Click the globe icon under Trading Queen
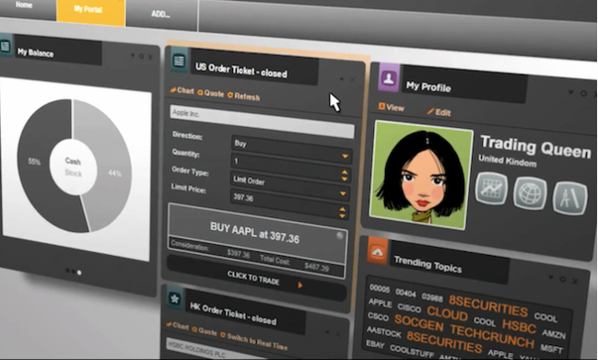The height and width of the screenshot is (360, 598). tap(530, 192)
